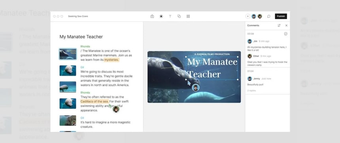Jump to the 01:04 comment timestamp

[250, 71]
